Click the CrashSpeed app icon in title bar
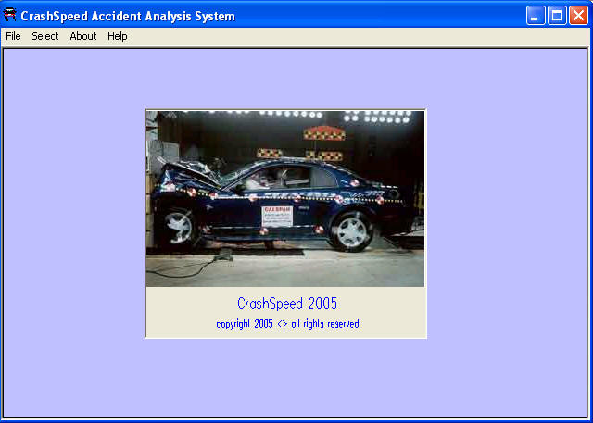Image resolution: width=593 pixels, height=423 pixels. [x=11, y=16]
